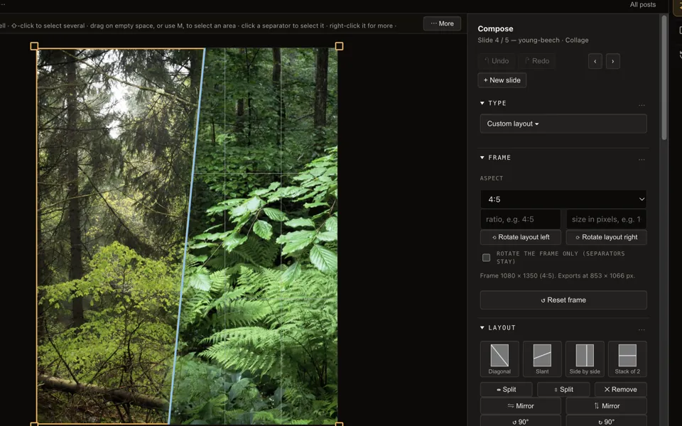Choose the Stack of 2 layout

627,359
